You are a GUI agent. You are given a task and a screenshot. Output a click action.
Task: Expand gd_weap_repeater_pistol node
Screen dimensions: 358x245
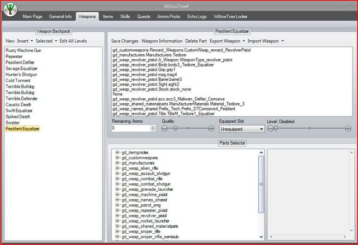click(117, 210)
